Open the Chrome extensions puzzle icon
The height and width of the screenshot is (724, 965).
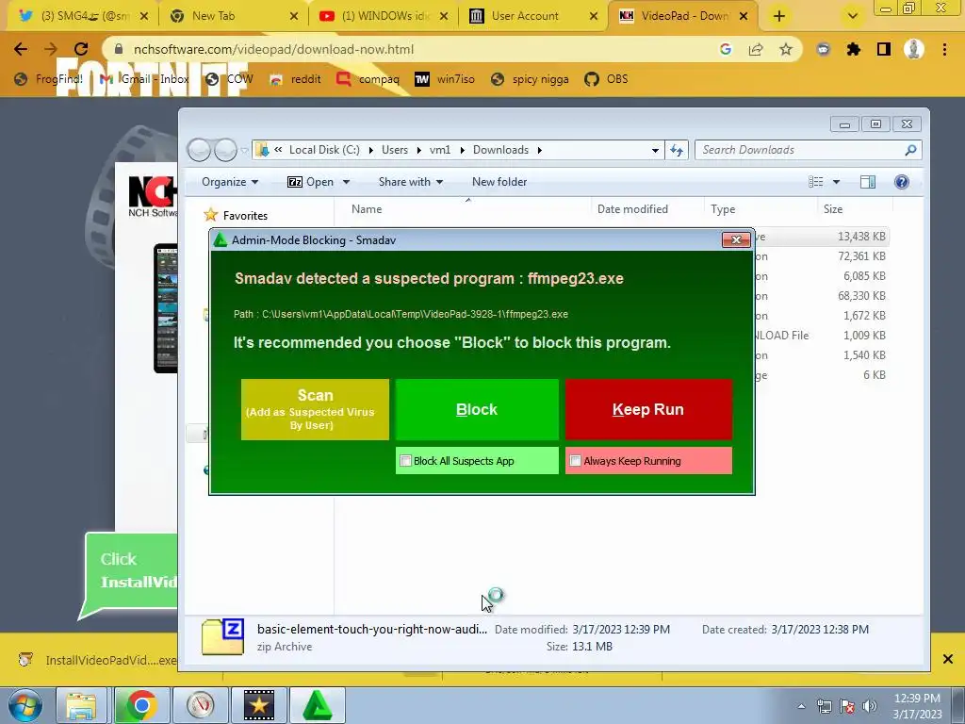[x=854, y=49]
